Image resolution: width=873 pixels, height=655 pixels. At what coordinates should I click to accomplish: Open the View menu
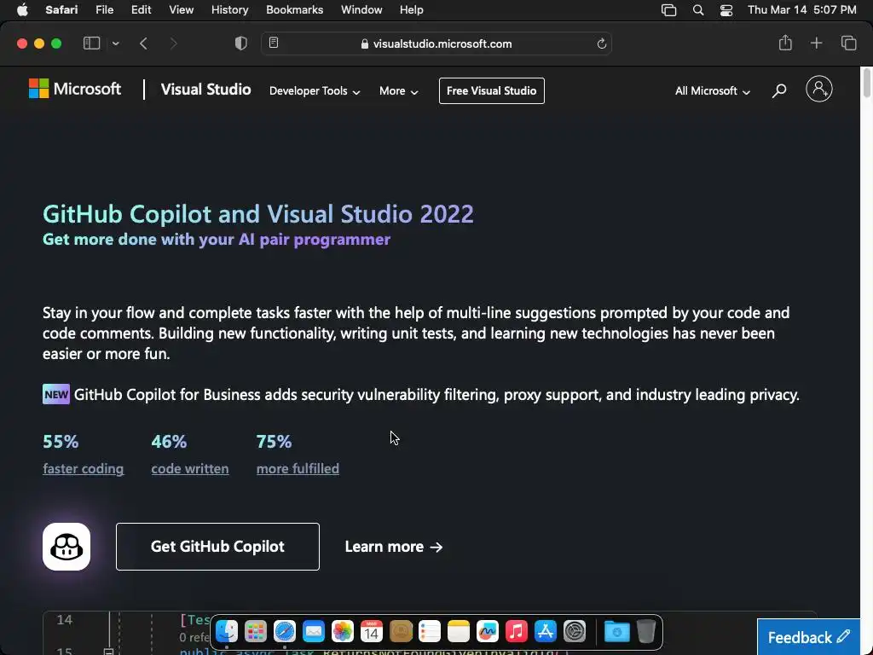pyautogui.click(x=181, y=10)
